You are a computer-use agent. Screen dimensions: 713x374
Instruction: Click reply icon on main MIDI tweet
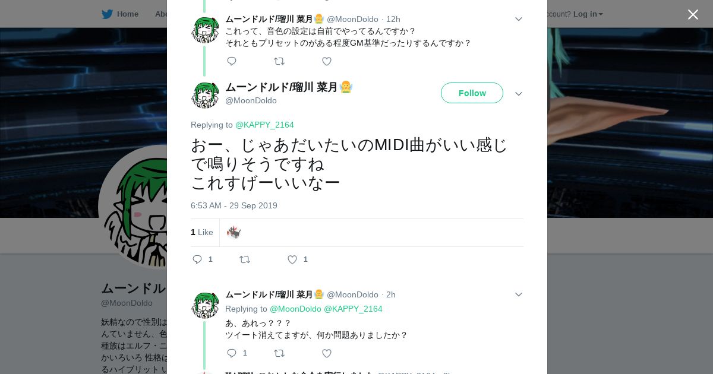pos(198,259)
